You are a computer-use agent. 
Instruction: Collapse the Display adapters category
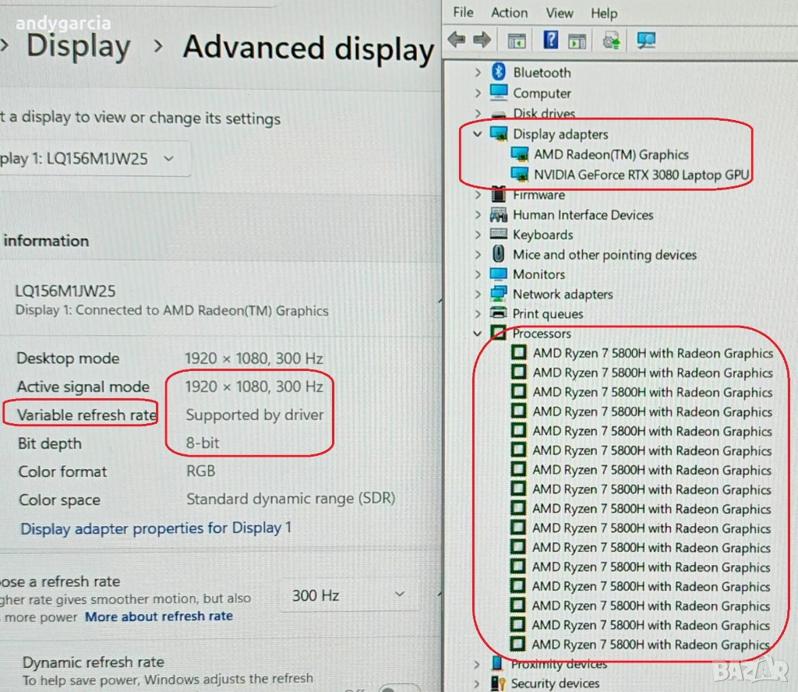pyautogui.click(x=478, y=134)
